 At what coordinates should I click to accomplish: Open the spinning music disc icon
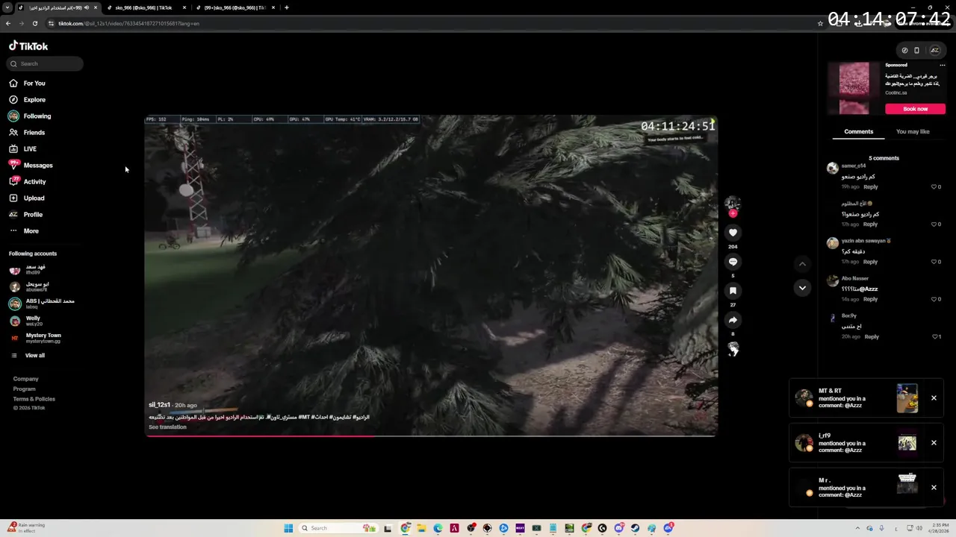point(733,348)
